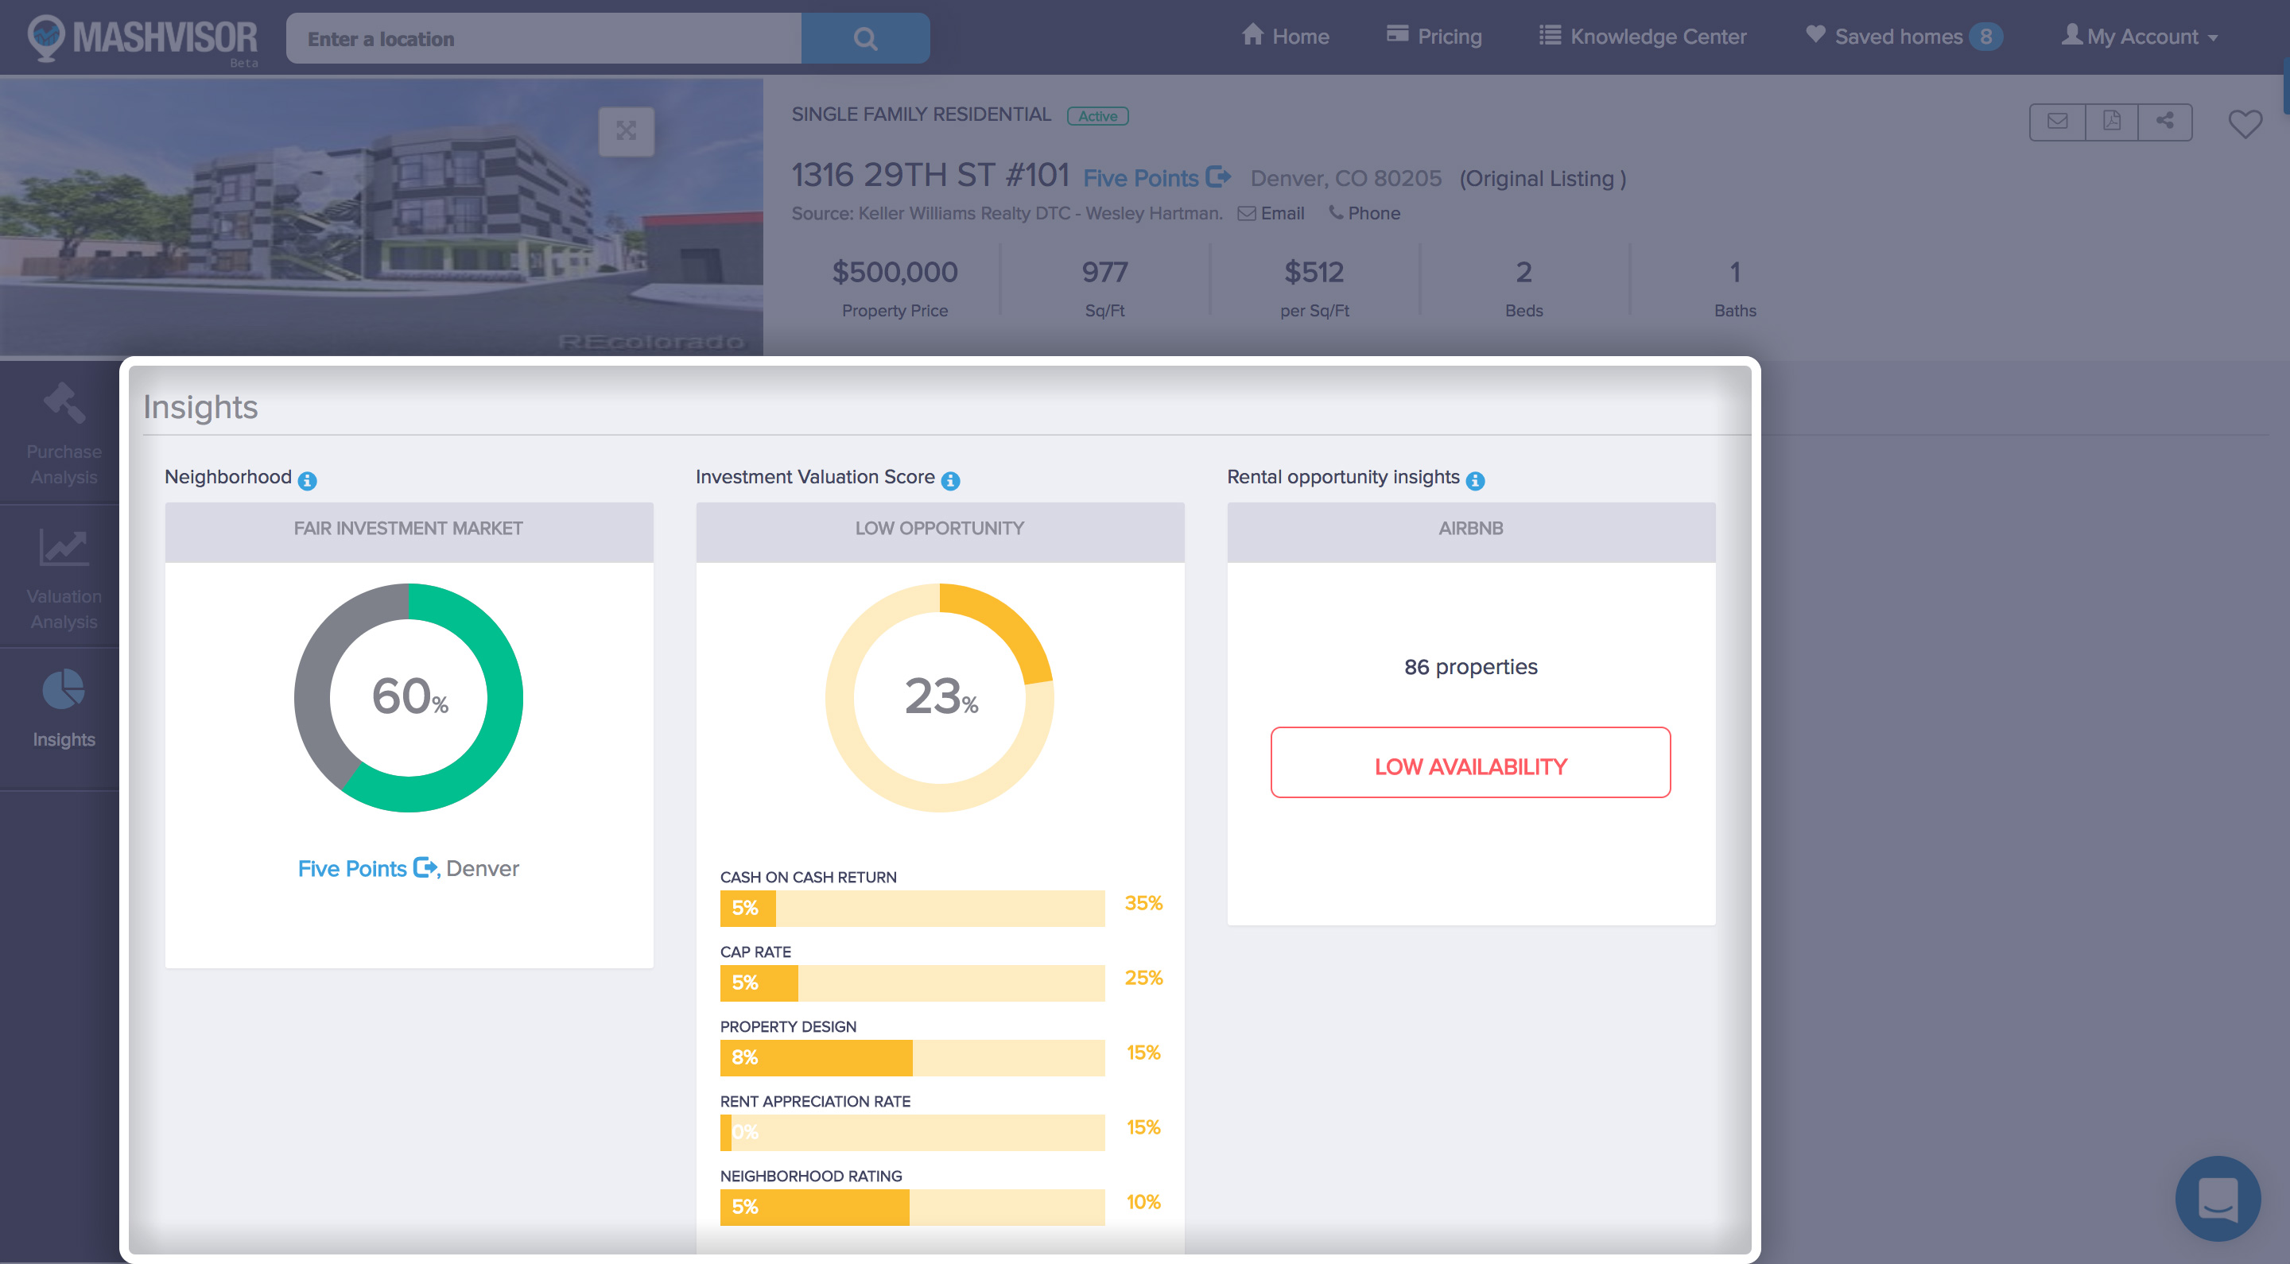Click the search magnifier button
2290x1264 pixels.
[865, 38]
